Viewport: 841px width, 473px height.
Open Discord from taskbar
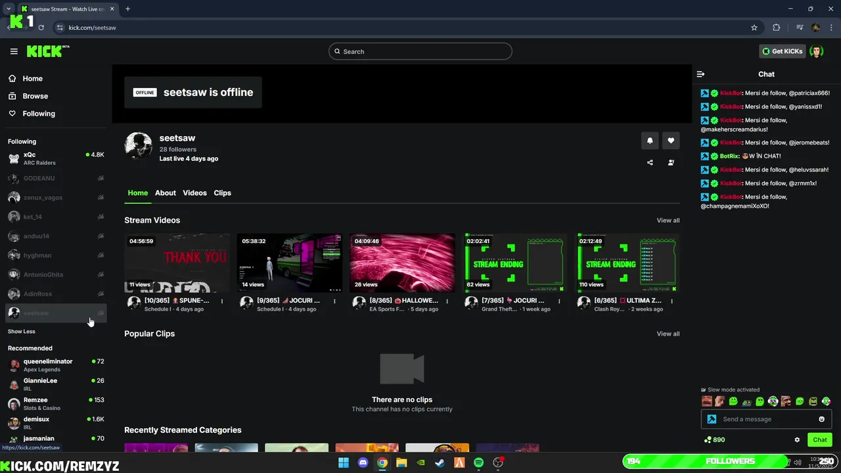(x=363, y=462)
